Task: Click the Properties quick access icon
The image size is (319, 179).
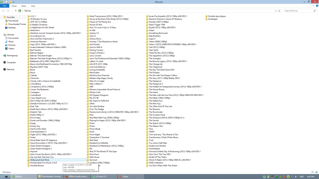Action: (7, 2)
